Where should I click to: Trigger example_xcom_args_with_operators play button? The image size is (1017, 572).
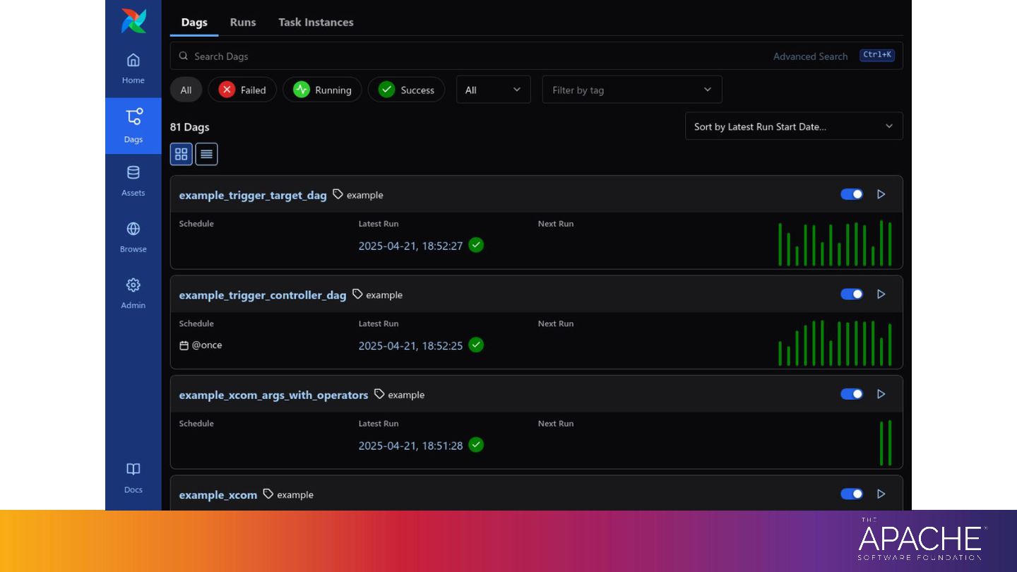coord(881,394)
